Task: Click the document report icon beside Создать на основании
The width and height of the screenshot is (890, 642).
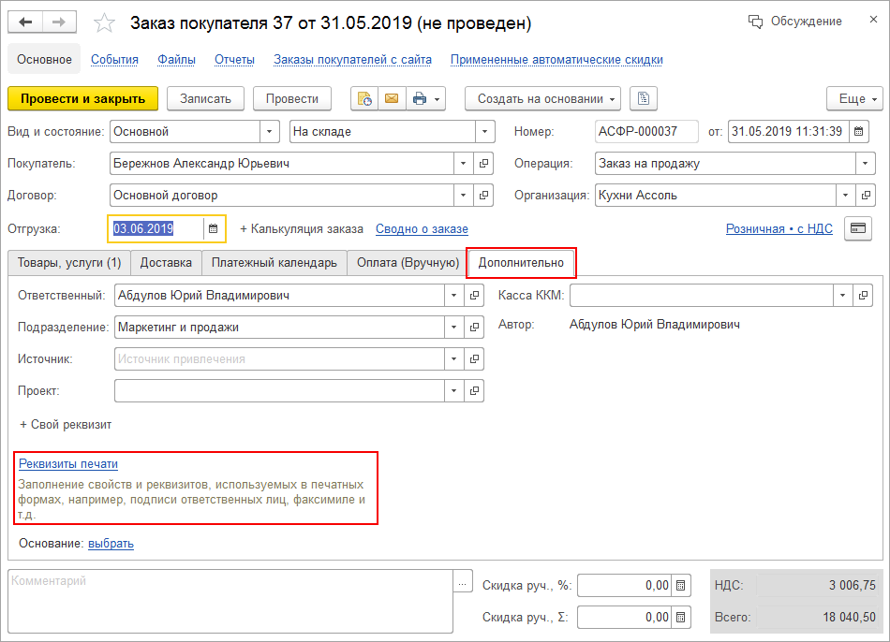Action: click(x=644, y=98)
